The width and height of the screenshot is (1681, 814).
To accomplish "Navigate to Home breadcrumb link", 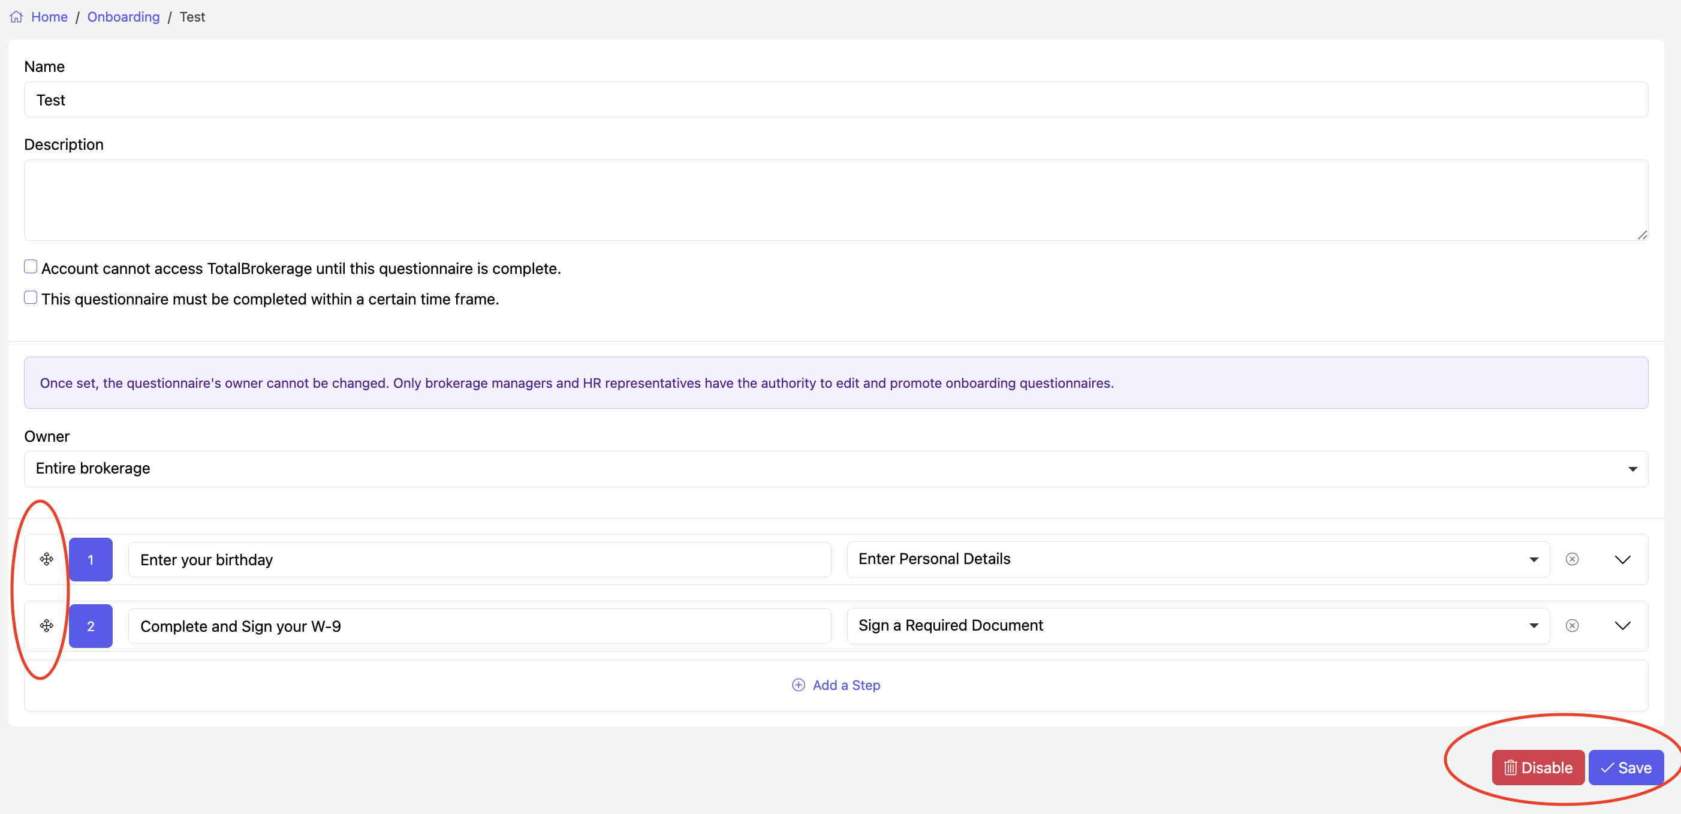I will point(50,17).
